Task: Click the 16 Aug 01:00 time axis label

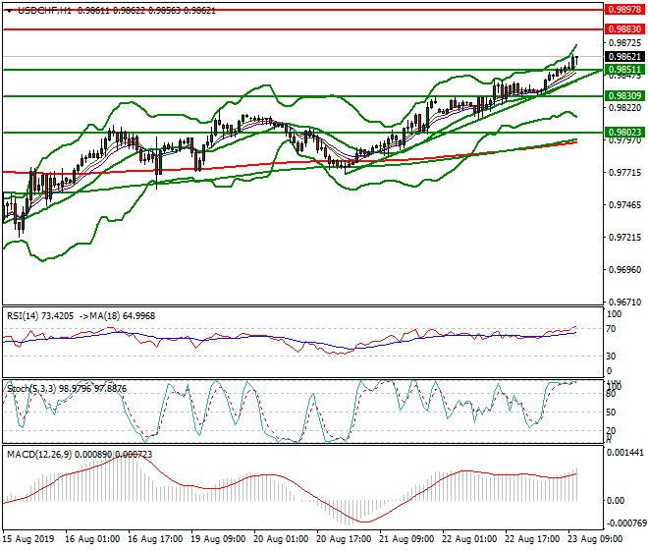Action: click(92, 539)
